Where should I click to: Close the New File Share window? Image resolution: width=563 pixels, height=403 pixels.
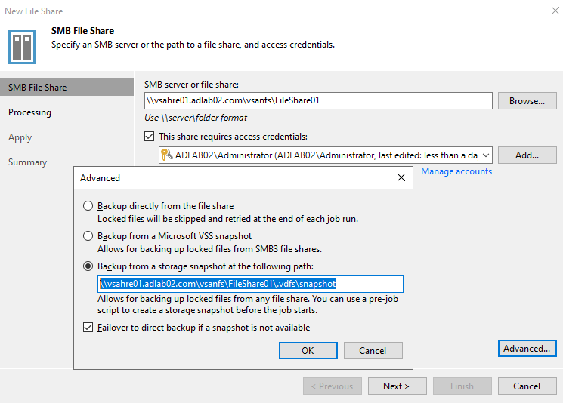555,11
